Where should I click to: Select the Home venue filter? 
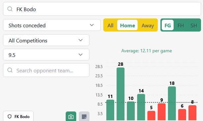127,25
